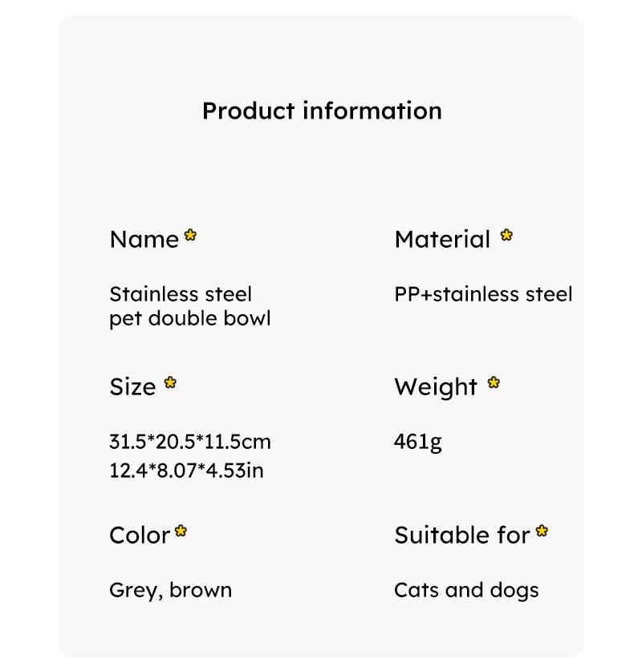Click the yellow flower icon beside Material

(x=506, y=236)
